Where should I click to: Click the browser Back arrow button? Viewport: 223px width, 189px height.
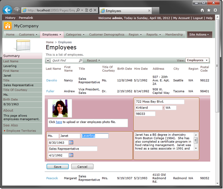pyautogui.click(x=7, y=10)
